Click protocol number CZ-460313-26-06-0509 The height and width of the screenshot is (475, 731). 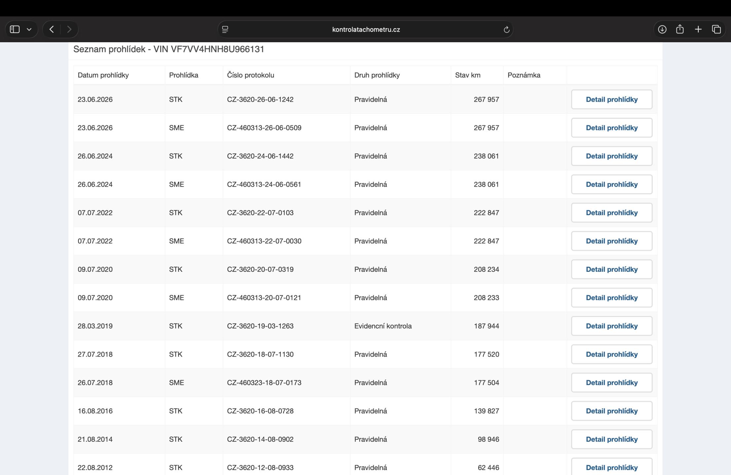point(264,128)
